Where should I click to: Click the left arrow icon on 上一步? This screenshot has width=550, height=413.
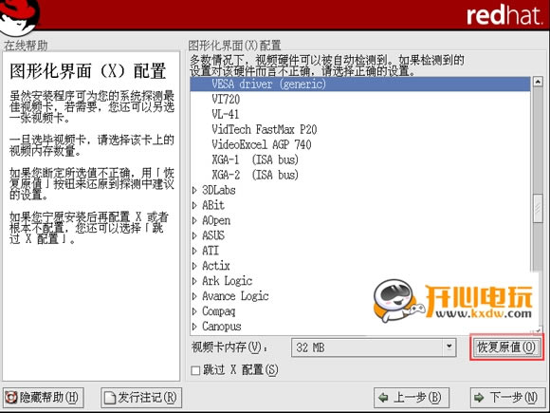pyautogui.click(x=384, y=398)
